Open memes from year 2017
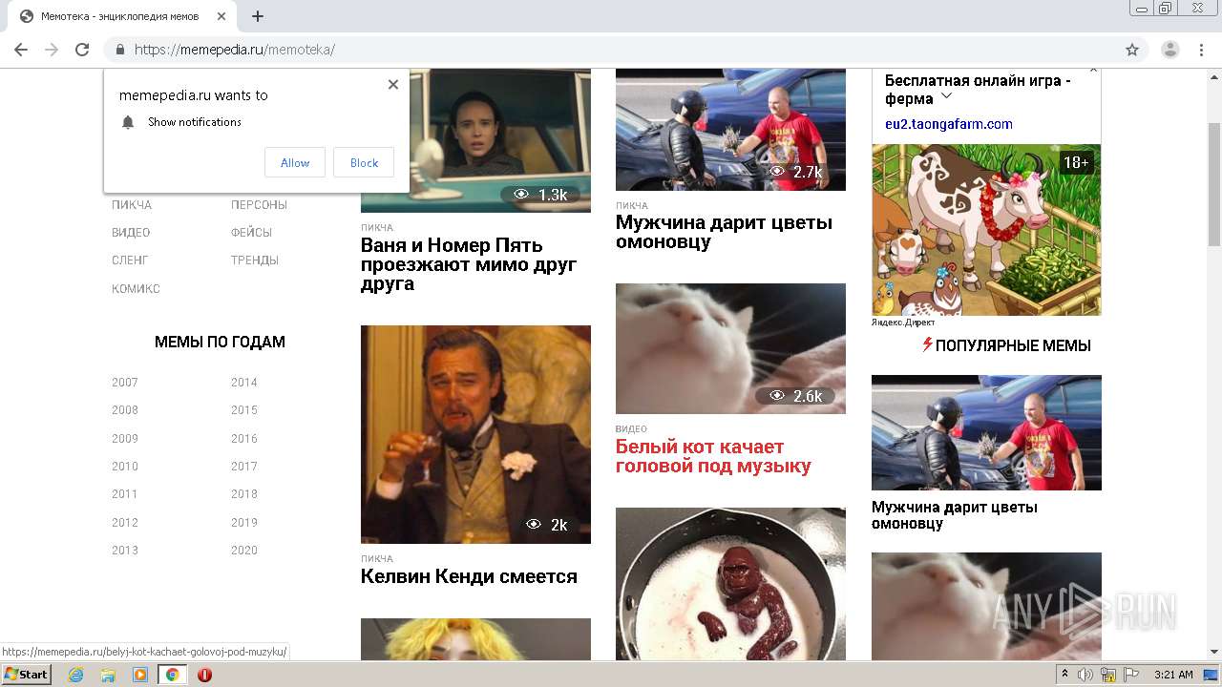 coord(244,467)
